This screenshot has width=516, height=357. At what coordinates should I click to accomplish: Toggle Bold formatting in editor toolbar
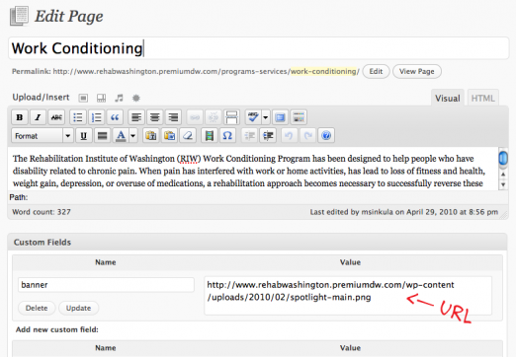click(20, 117)
